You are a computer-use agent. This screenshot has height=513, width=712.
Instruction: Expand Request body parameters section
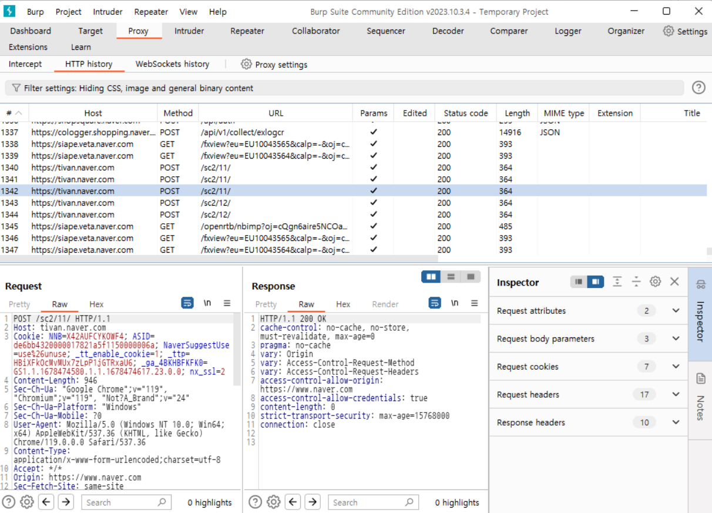pos(676,338)
